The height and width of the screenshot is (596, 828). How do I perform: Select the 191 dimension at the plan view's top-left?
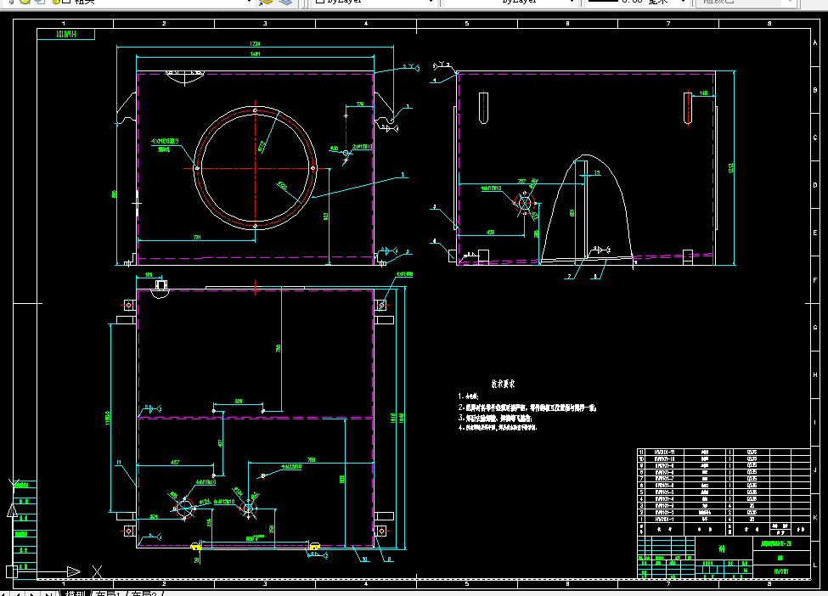pos(149,275)
